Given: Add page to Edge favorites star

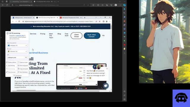Looking at the screenshot, I should coord(88,5).
